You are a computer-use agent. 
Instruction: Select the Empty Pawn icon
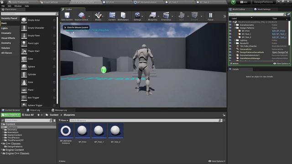click(x=24, y=36)
